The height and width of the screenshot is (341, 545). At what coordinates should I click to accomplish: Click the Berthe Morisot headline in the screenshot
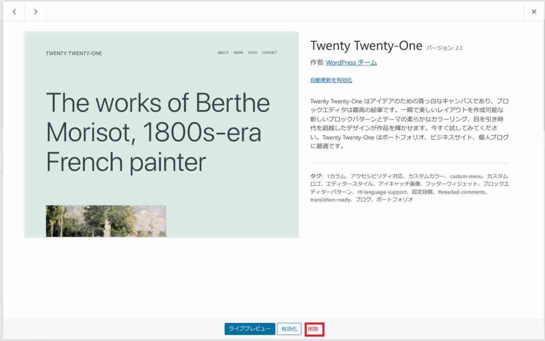pyautogui.click(x=158, y=132)
